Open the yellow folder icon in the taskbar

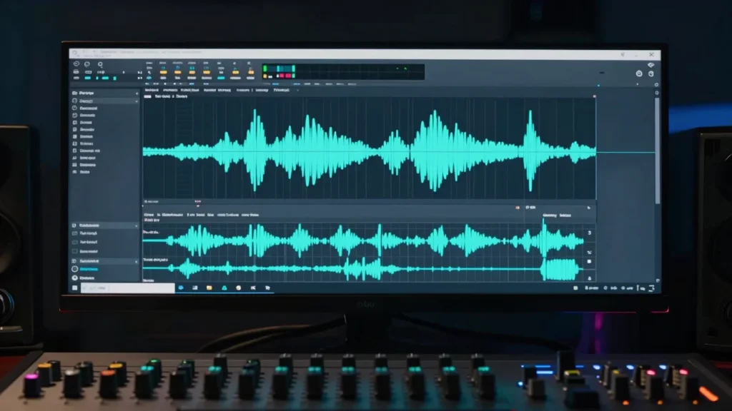[209, 288]
